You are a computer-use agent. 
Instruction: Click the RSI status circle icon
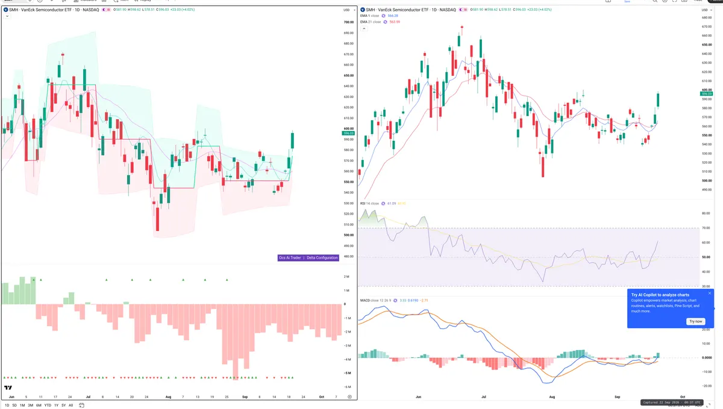pos(383,203)
